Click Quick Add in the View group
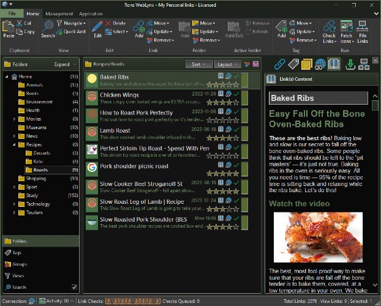Viewport: 381px width, 306px height. 71,32
